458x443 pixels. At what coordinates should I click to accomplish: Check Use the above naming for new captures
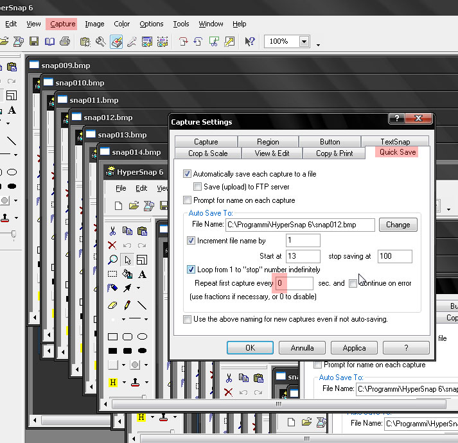click(187, 319)
